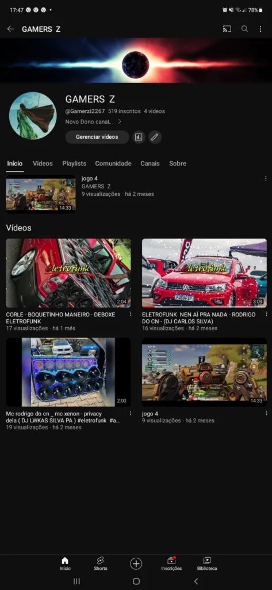
Task: Open the Comunidade tab
Action: (x=113, y=164)
